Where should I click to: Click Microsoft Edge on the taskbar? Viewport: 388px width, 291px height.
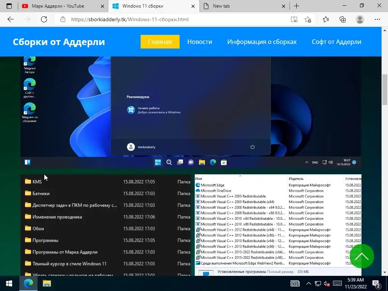[x=28, y=283]
